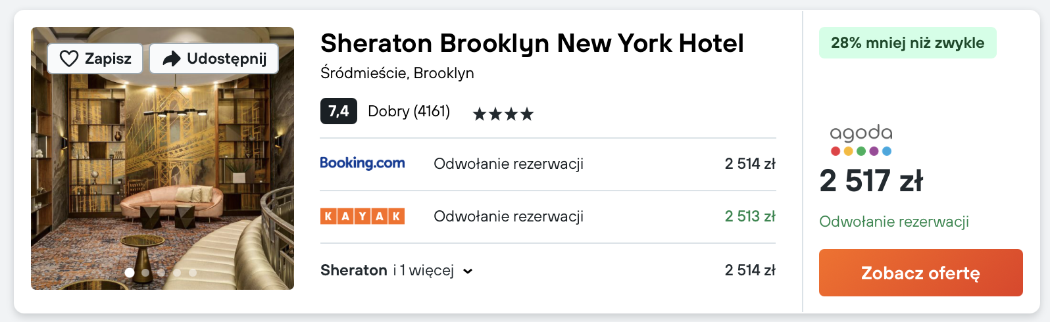Click the share arrow icon
The image size is (1050, 322).
(171, 58)
